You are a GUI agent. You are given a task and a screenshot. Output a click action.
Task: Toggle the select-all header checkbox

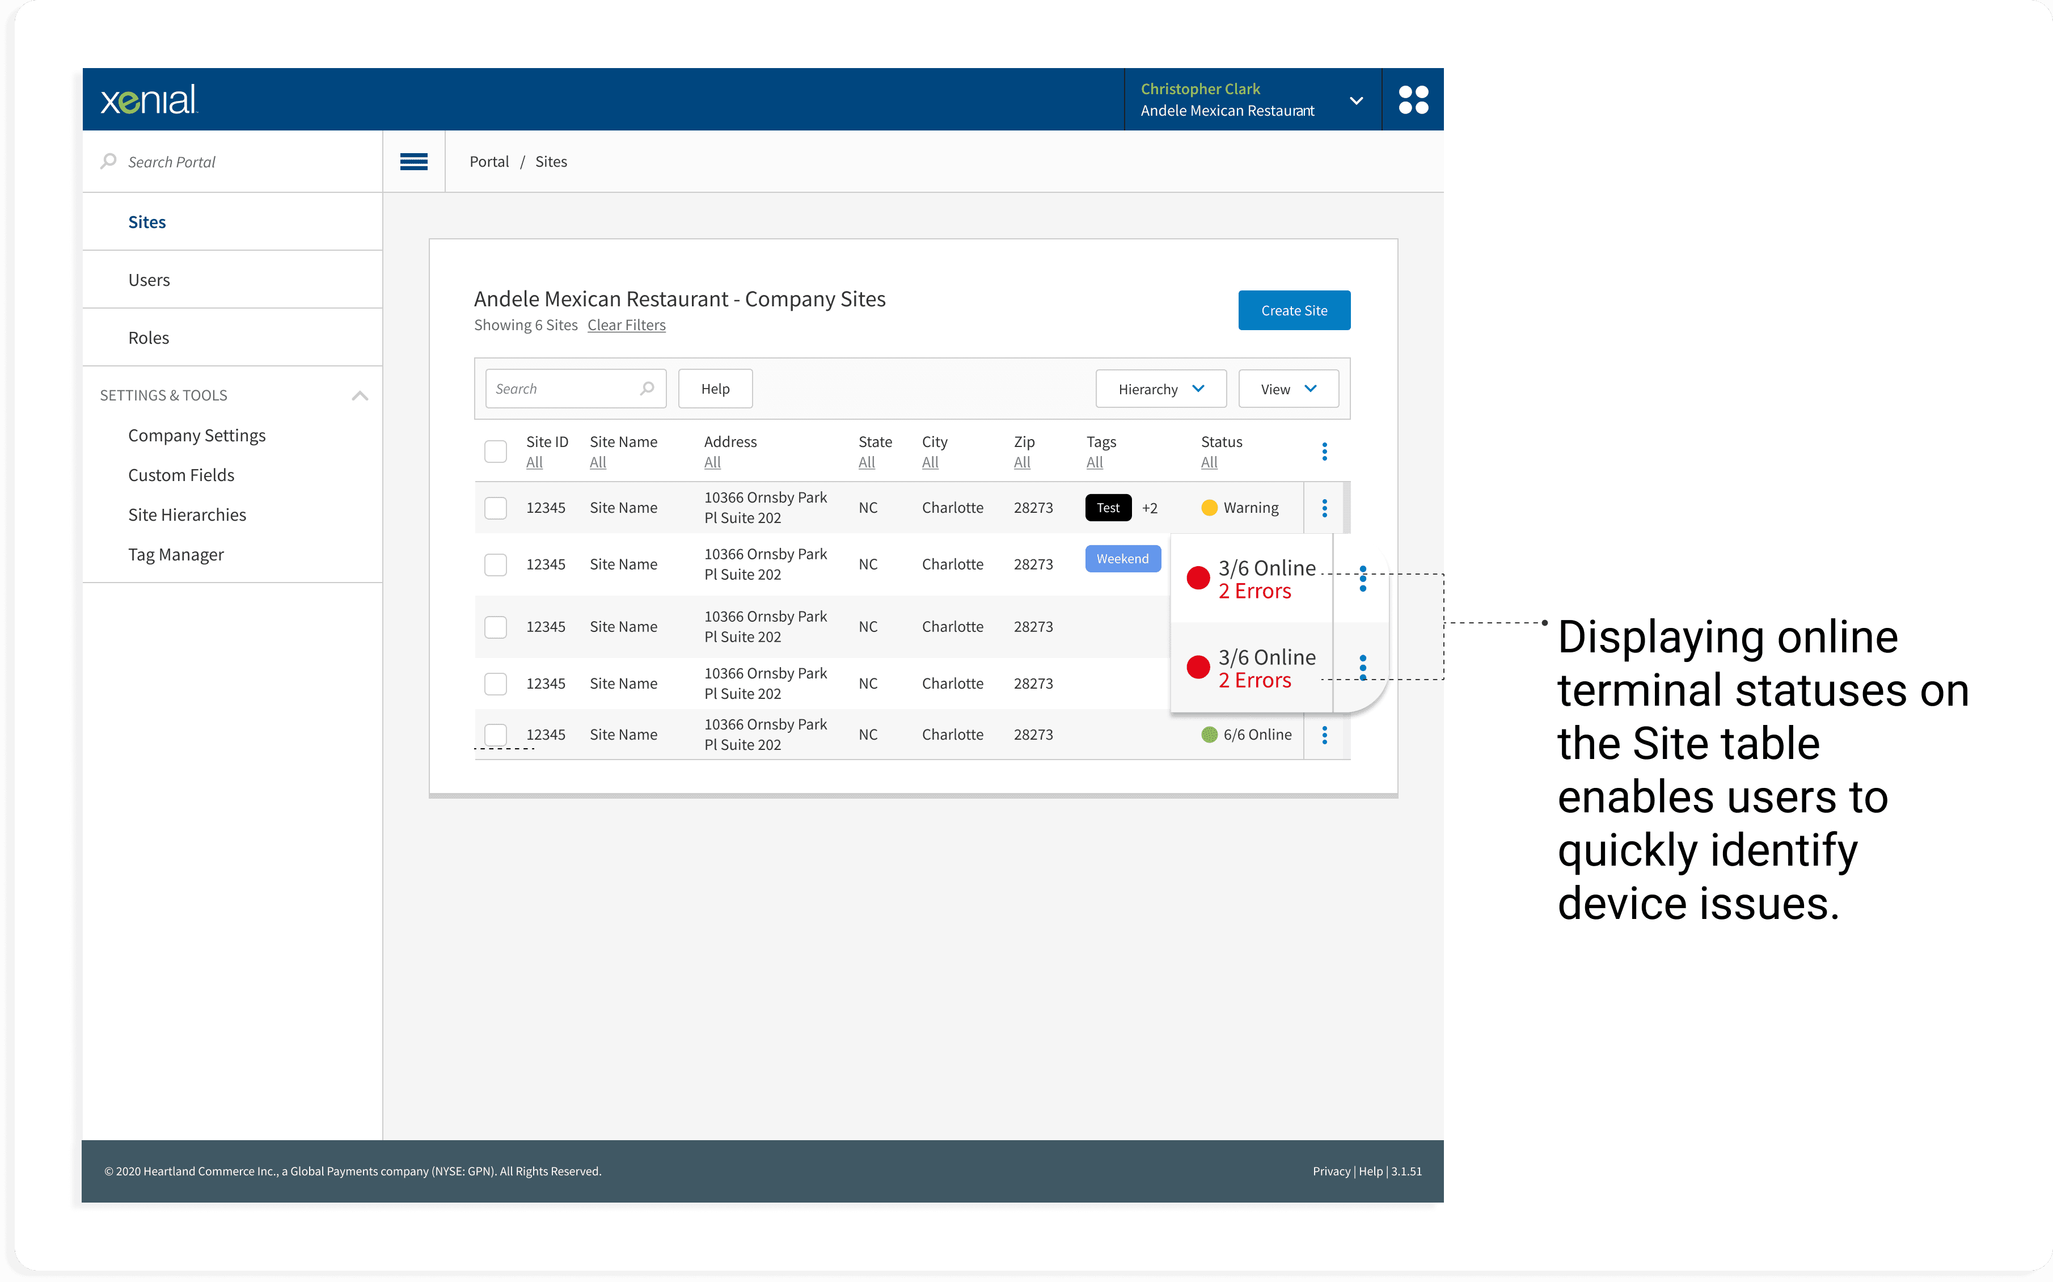(496, 451)
